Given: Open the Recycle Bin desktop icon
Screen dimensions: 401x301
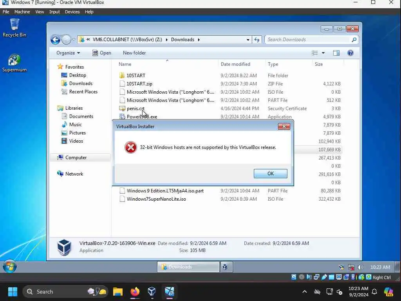Looking at the screenshot, I should pos(14,28).
